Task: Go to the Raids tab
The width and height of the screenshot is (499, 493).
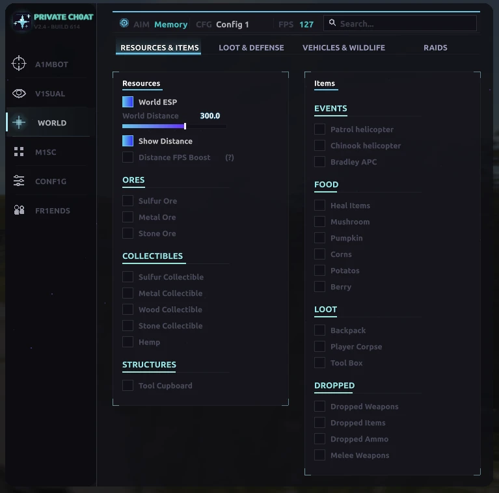Action: coord(435,47)
